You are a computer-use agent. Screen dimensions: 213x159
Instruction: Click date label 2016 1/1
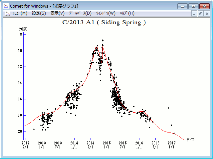point(139,145)
